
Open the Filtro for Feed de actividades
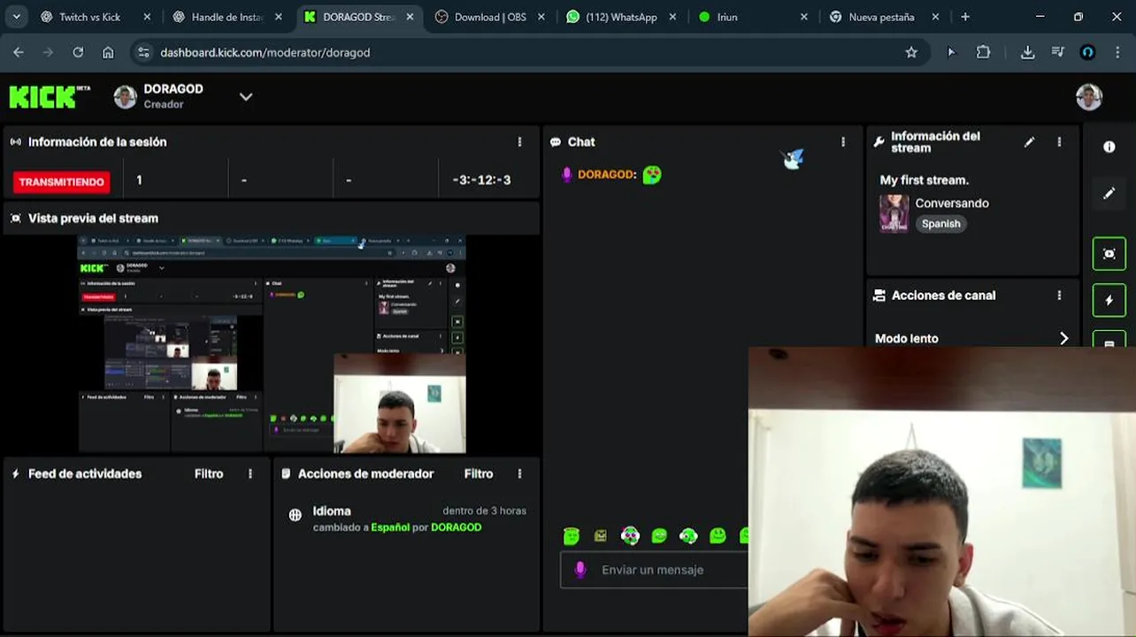tap(209, 474)
